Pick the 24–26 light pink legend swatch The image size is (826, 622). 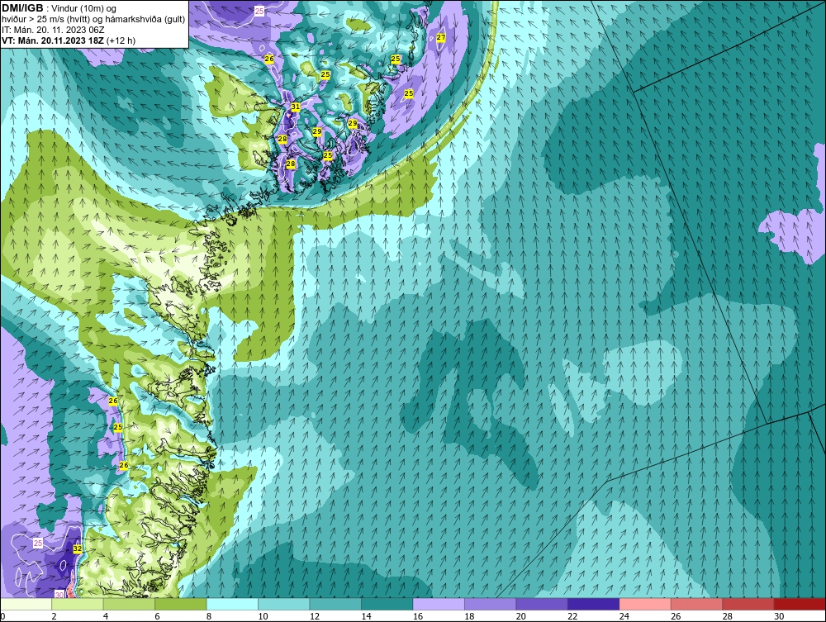645,604
